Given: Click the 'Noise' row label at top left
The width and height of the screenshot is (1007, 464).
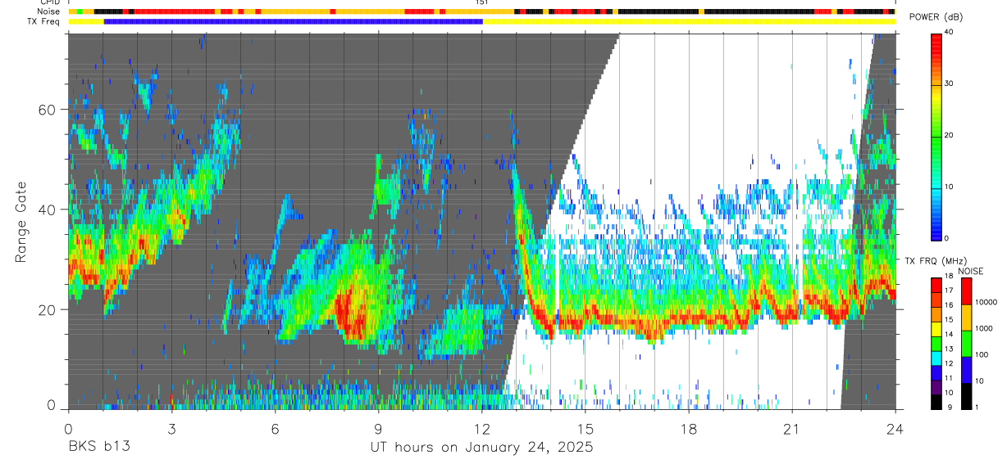Looking at the screenshot, I should point(50,12).
